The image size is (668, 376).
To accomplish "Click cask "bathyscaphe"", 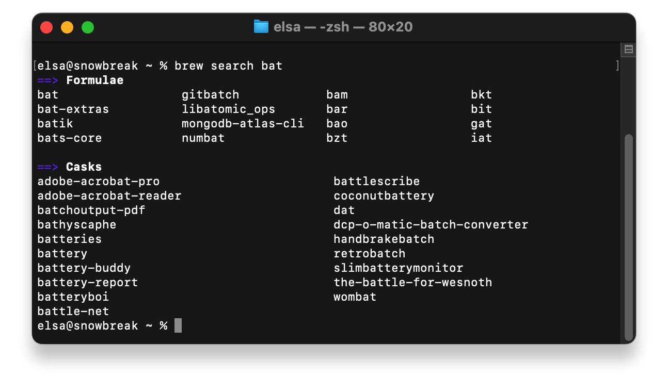I will tap(77, 225).
